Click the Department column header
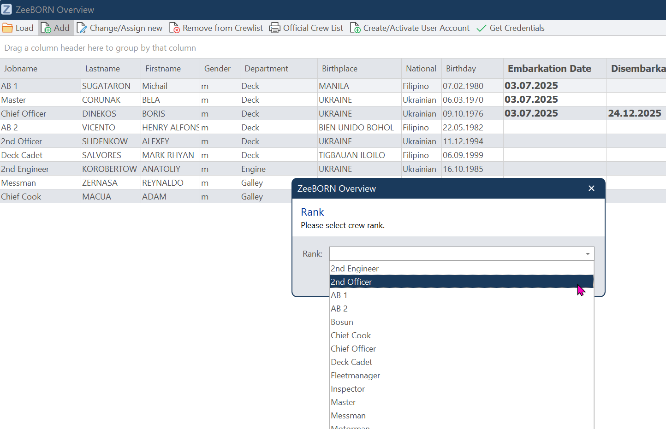This screenshot has height=429, width=666. (x=279, y=69)
